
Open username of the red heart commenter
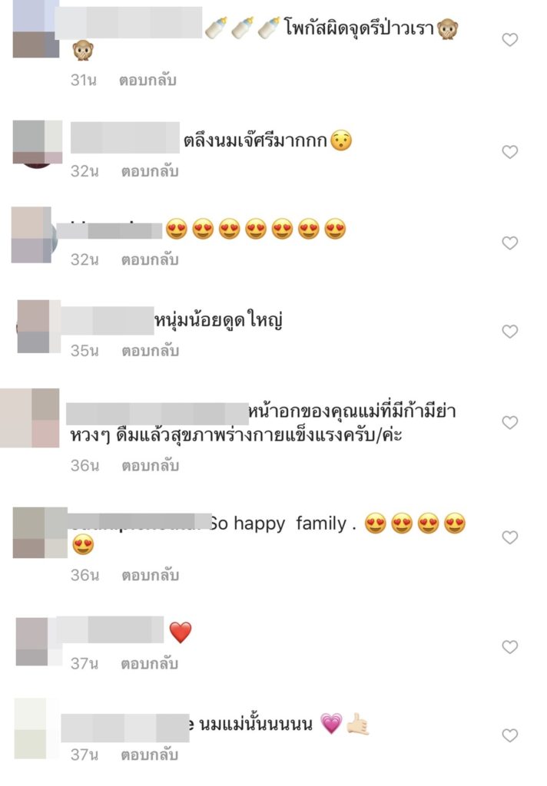(x=110, y=629)
